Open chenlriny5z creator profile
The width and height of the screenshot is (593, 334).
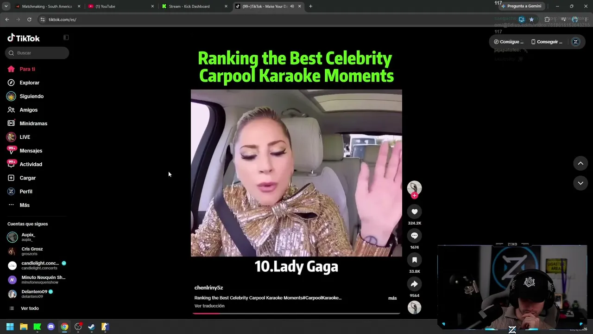point(208,288)
